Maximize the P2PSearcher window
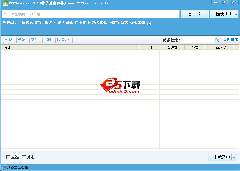This screenshot has width=240, height=171. 223,2
